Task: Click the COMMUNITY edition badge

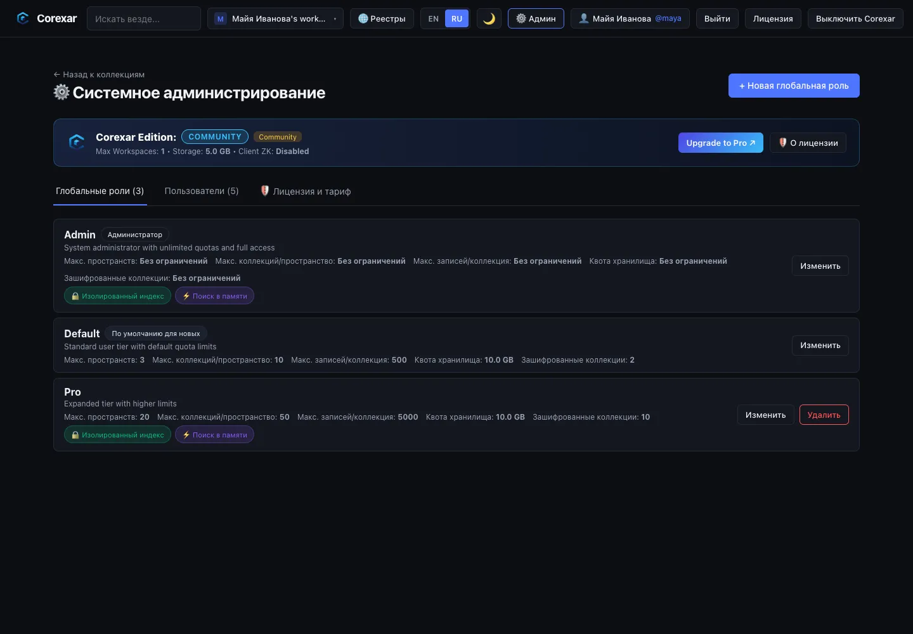Action: (x=215, y=136)
